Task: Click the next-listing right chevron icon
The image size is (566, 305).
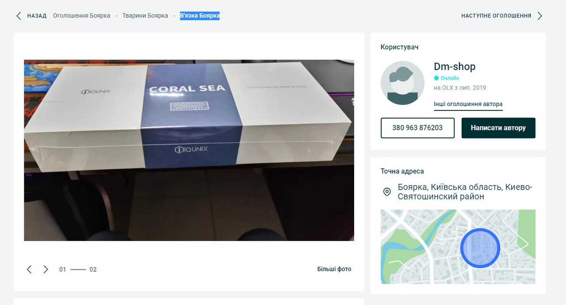Action: 540,16
